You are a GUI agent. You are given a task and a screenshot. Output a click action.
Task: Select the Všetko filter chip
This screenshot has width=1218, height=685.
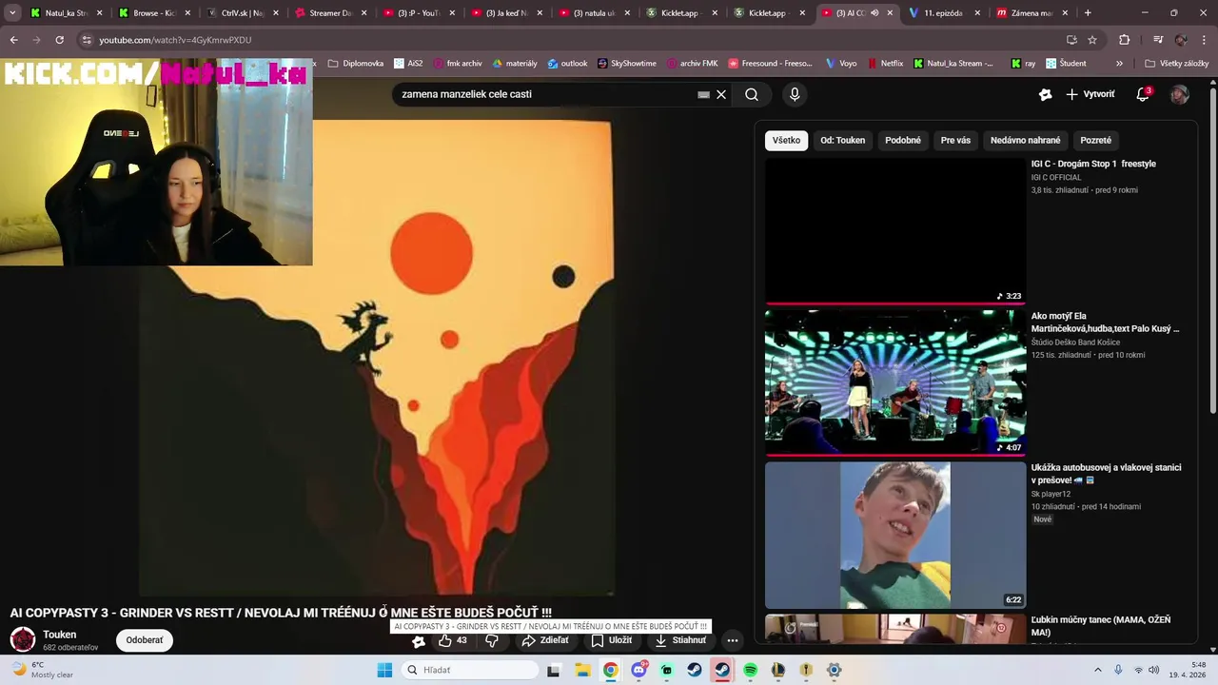786,140
